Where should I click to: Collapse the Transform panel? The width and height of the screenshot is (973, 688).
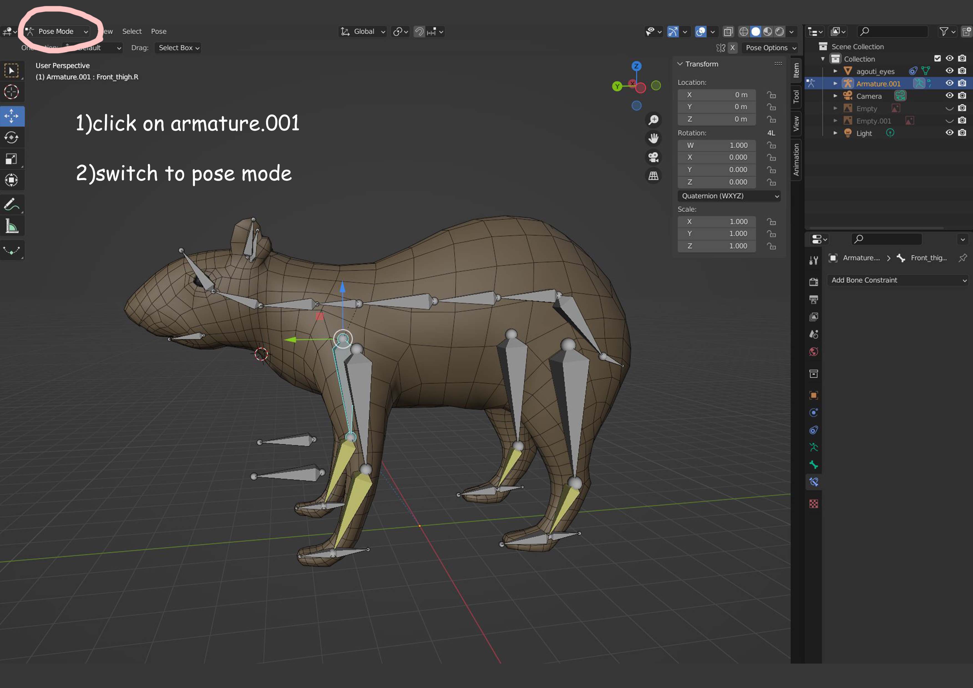tap(680, 64)
